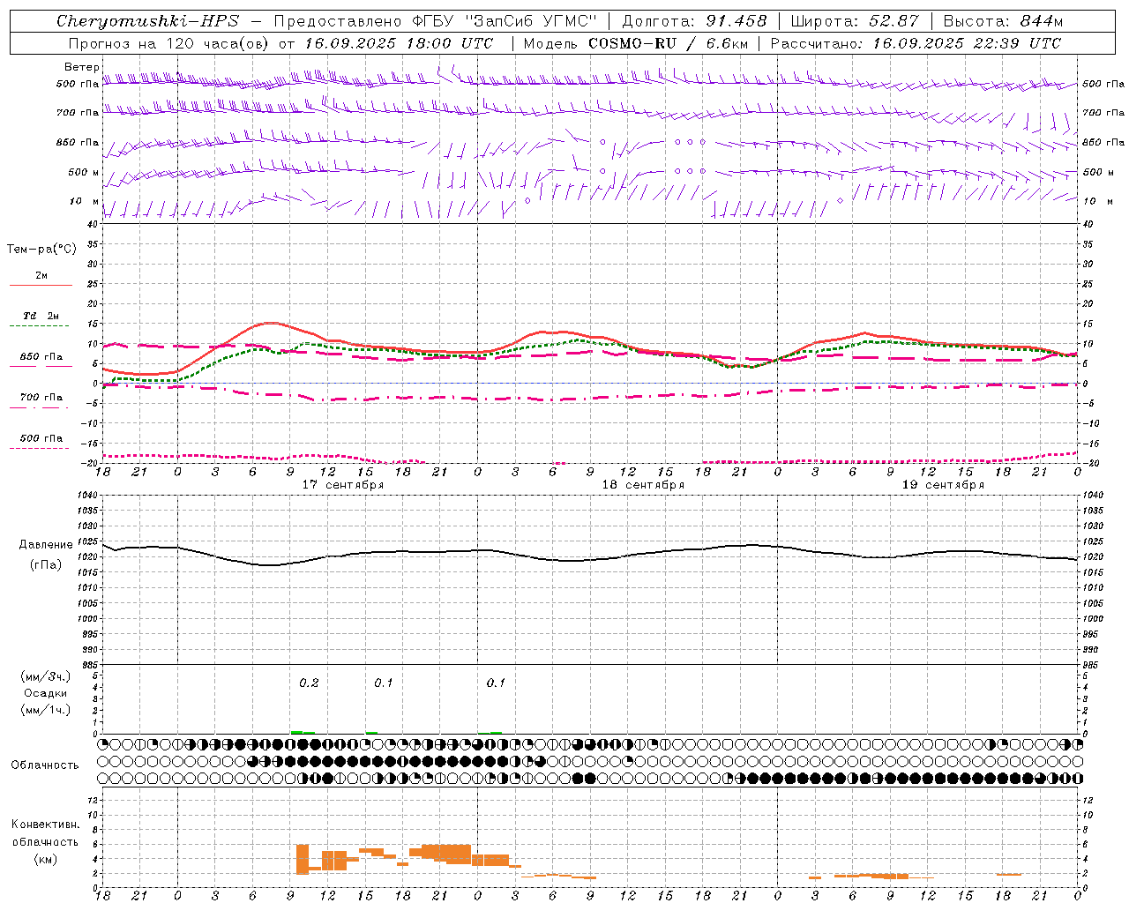1129x903 pixels.
Task: Click the Широта: 52.87 value
Action: click(x=855, y=21)
